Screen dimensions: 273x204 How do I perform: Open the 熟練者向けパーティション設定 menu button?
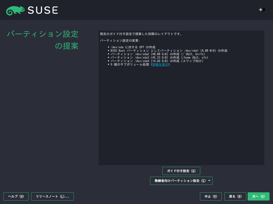(179, 181)
